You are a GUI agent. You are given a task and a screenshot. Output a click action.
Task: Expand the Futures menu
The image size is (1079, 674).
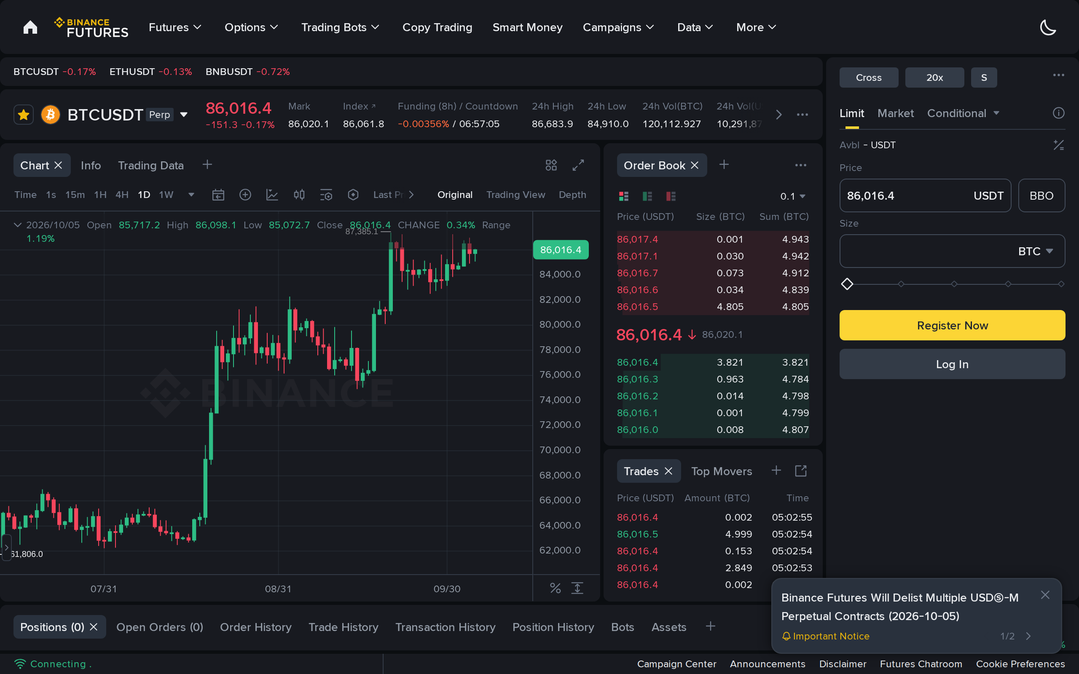[175, 27]
